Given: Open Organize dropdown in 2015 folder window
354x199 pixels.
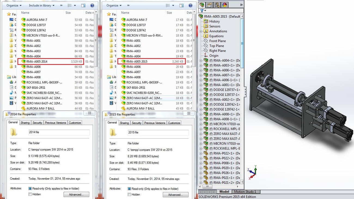Looking at the screenshot, I should pyautogui.click(x=114, y=5).
